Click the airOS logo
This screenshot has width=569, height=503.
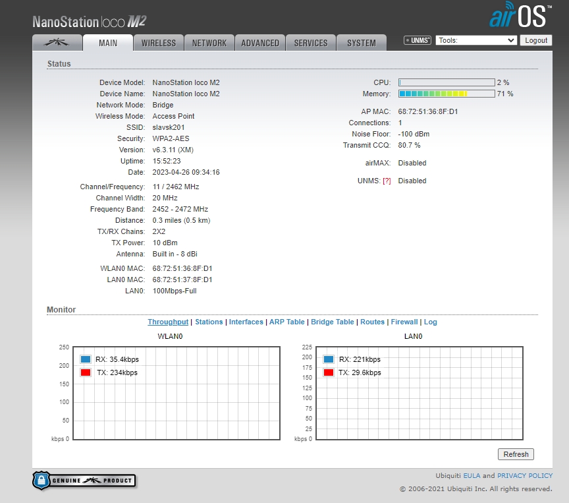(520, 15)
